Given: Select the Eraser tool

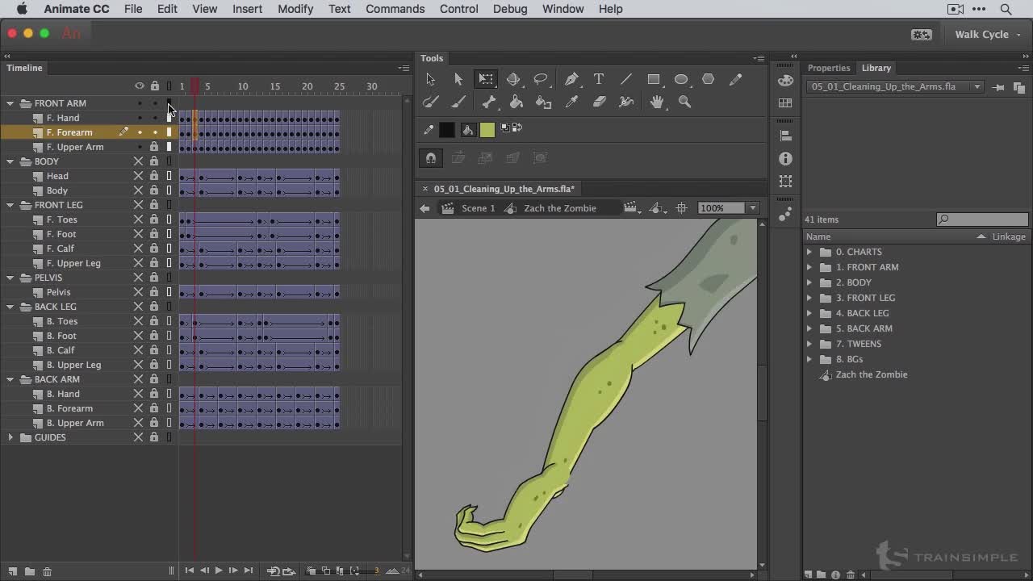Looking at the screenshot, I should (599, 102).
